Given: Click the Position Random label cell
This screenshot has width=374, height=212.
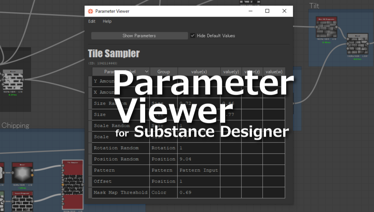Looking at the screenshot, I should [121, 159].
